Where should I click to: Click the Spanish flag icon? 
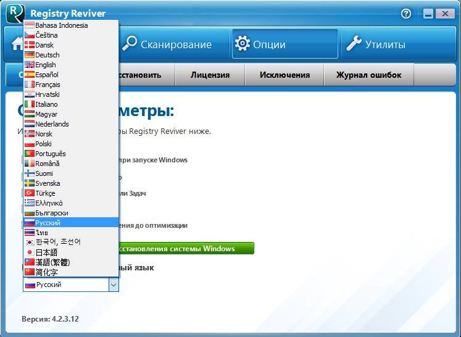(x=30, y=75)
